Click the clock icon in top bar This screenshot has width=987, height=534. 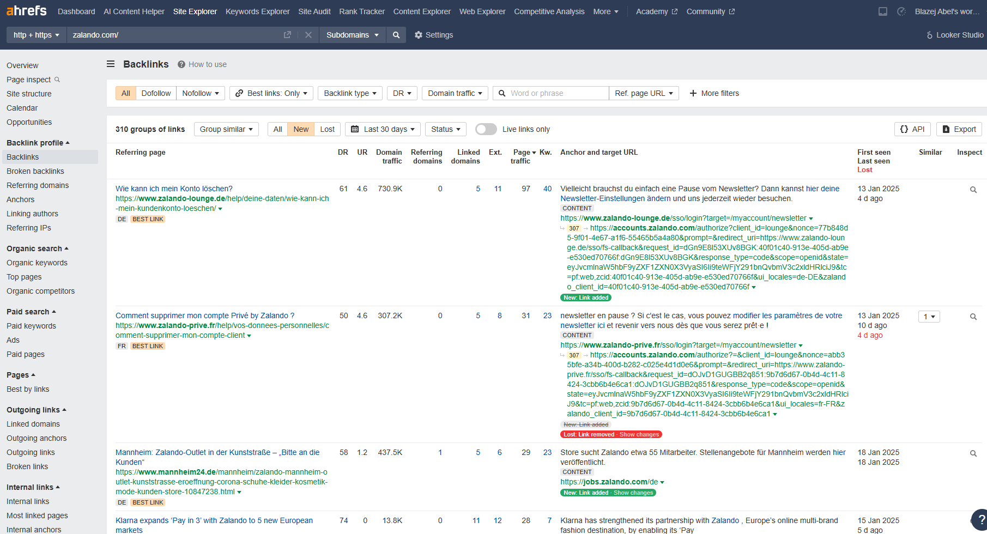click(x=901, y=11)
